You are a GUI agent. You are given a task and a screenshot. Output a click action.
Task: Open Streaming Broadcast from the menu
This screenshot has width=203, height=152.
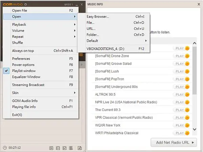point(41,85)
